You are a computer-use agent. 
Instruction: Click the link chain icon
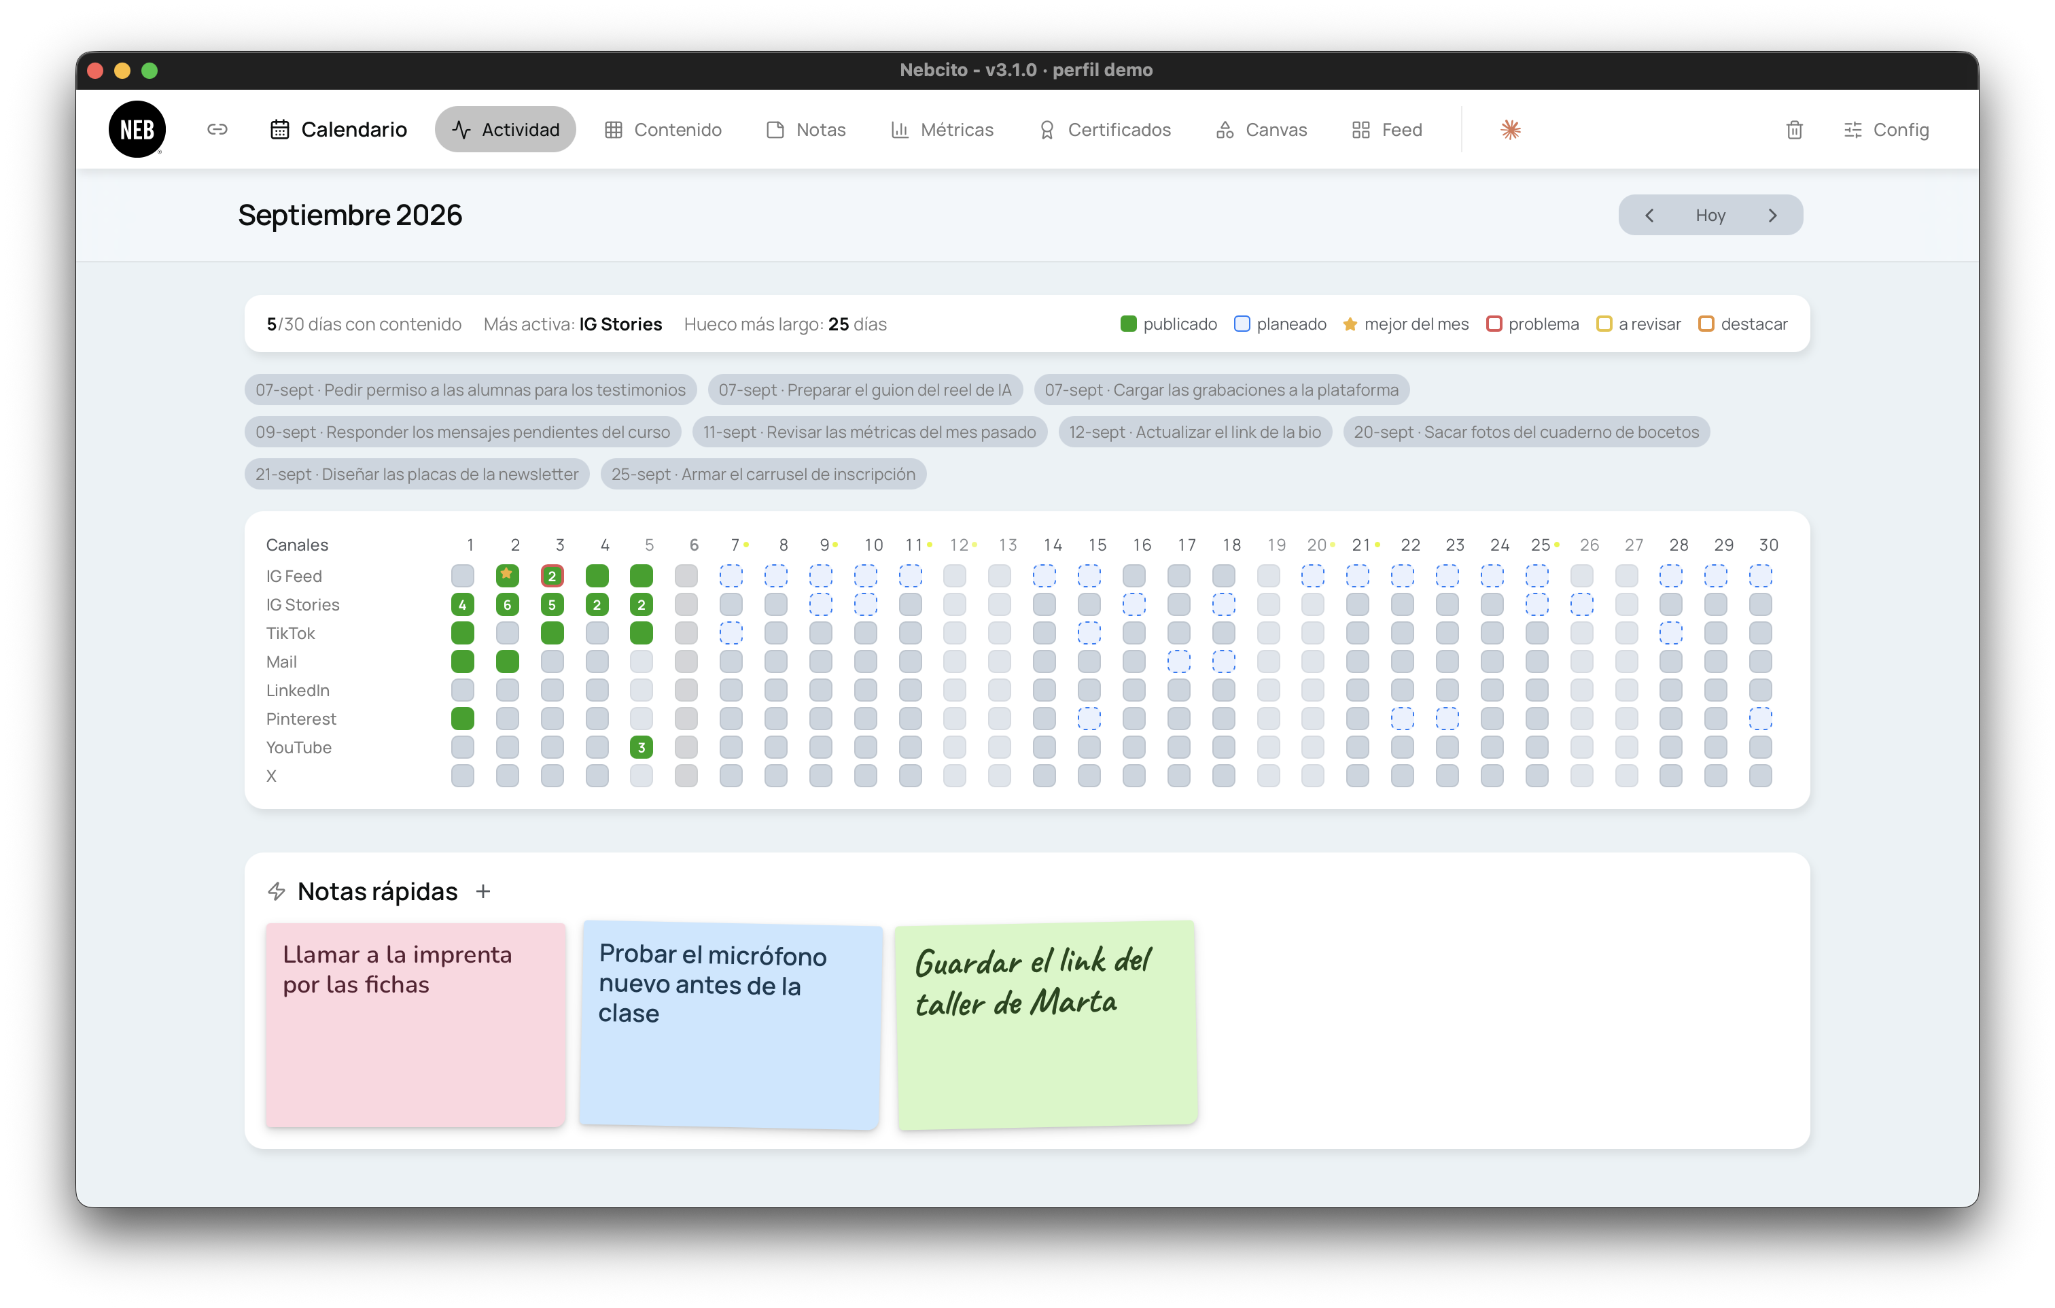click(217, 129)
